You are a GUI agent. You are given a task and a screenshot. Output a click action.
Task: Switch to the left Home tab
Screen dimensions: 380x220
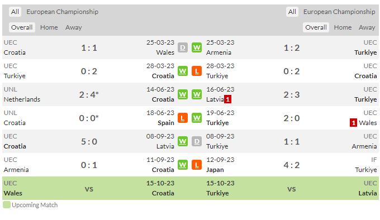(x=49, y=27)
